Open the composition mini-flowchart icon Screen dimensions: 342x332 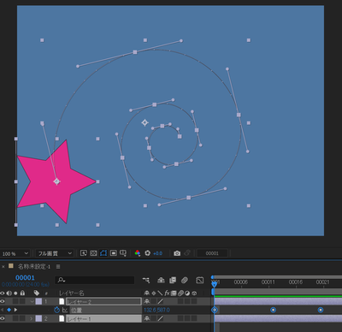click(146, 281)
